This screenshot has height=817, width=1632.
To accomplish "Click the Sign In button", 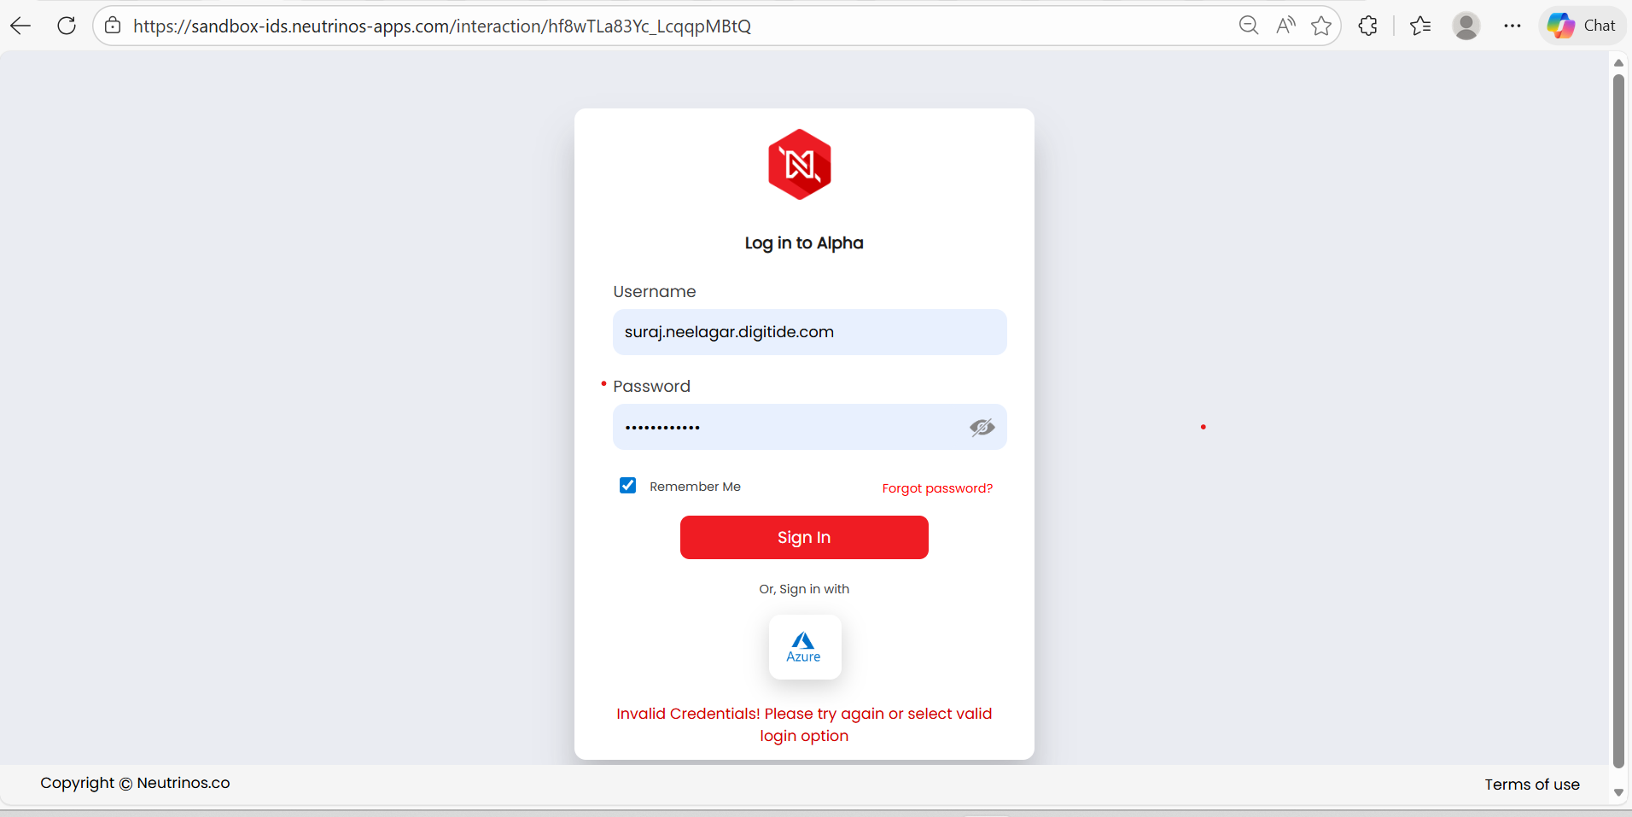I will click(804, 537).
